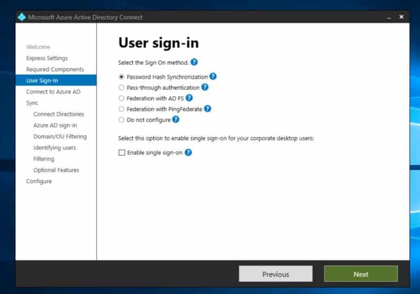Select Pass-through authentication radio button
420x294 pixels.
pyautogui.click(x=121, y=87)
